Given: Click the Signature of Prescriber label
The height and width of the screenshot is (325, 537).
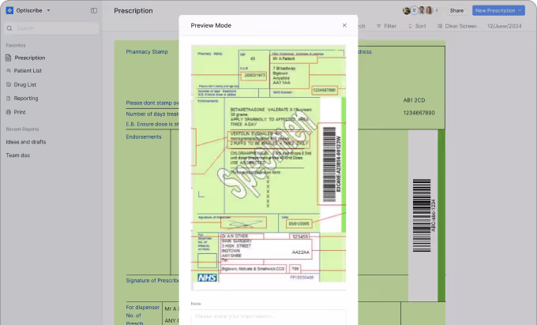Looking at the screenshot, I should point(152,281).
